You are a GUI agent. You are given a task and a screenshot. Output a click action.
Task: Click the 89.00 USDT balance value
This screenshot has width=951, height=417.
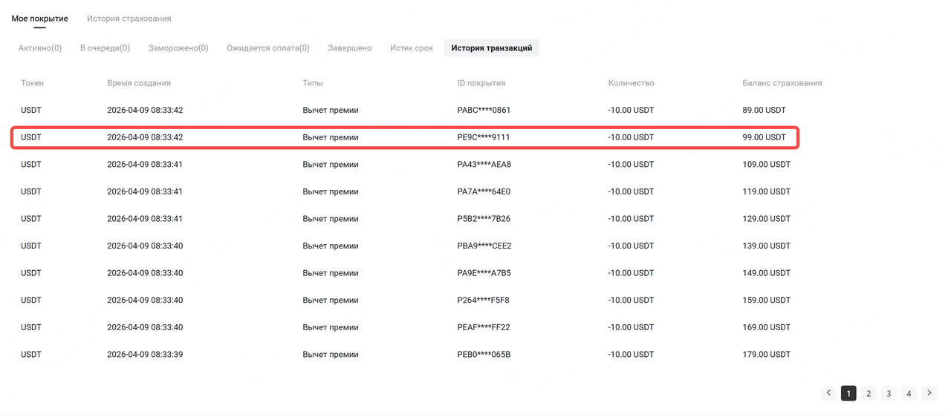[x=764, y=110]
